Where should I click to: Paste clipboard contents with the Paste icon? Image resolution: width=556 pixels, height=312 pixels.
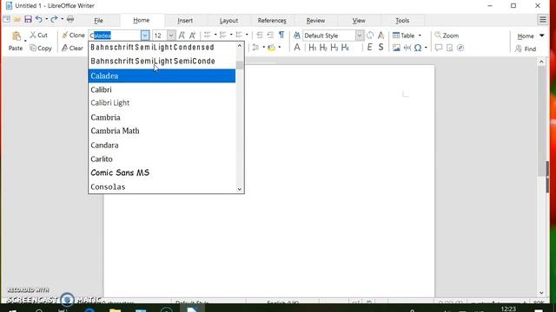click(17, 36)
